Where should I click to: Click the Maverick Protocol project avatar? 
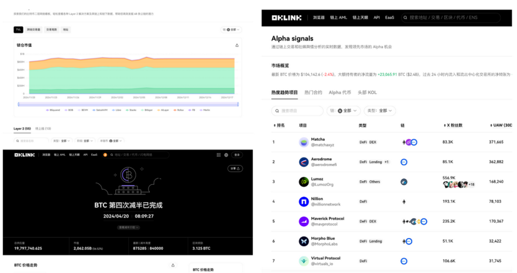tap(303, 221)
